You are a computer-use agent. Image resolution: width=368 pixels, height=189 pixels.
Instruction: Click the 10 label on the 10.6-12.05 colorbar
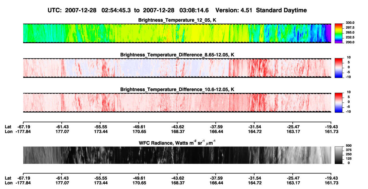pos(348,92)
